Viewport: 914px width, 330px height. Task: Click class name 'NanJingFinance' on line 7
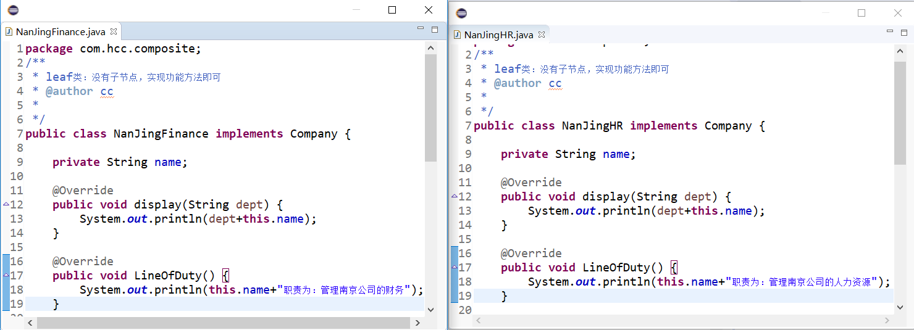(x=161, y=134)
